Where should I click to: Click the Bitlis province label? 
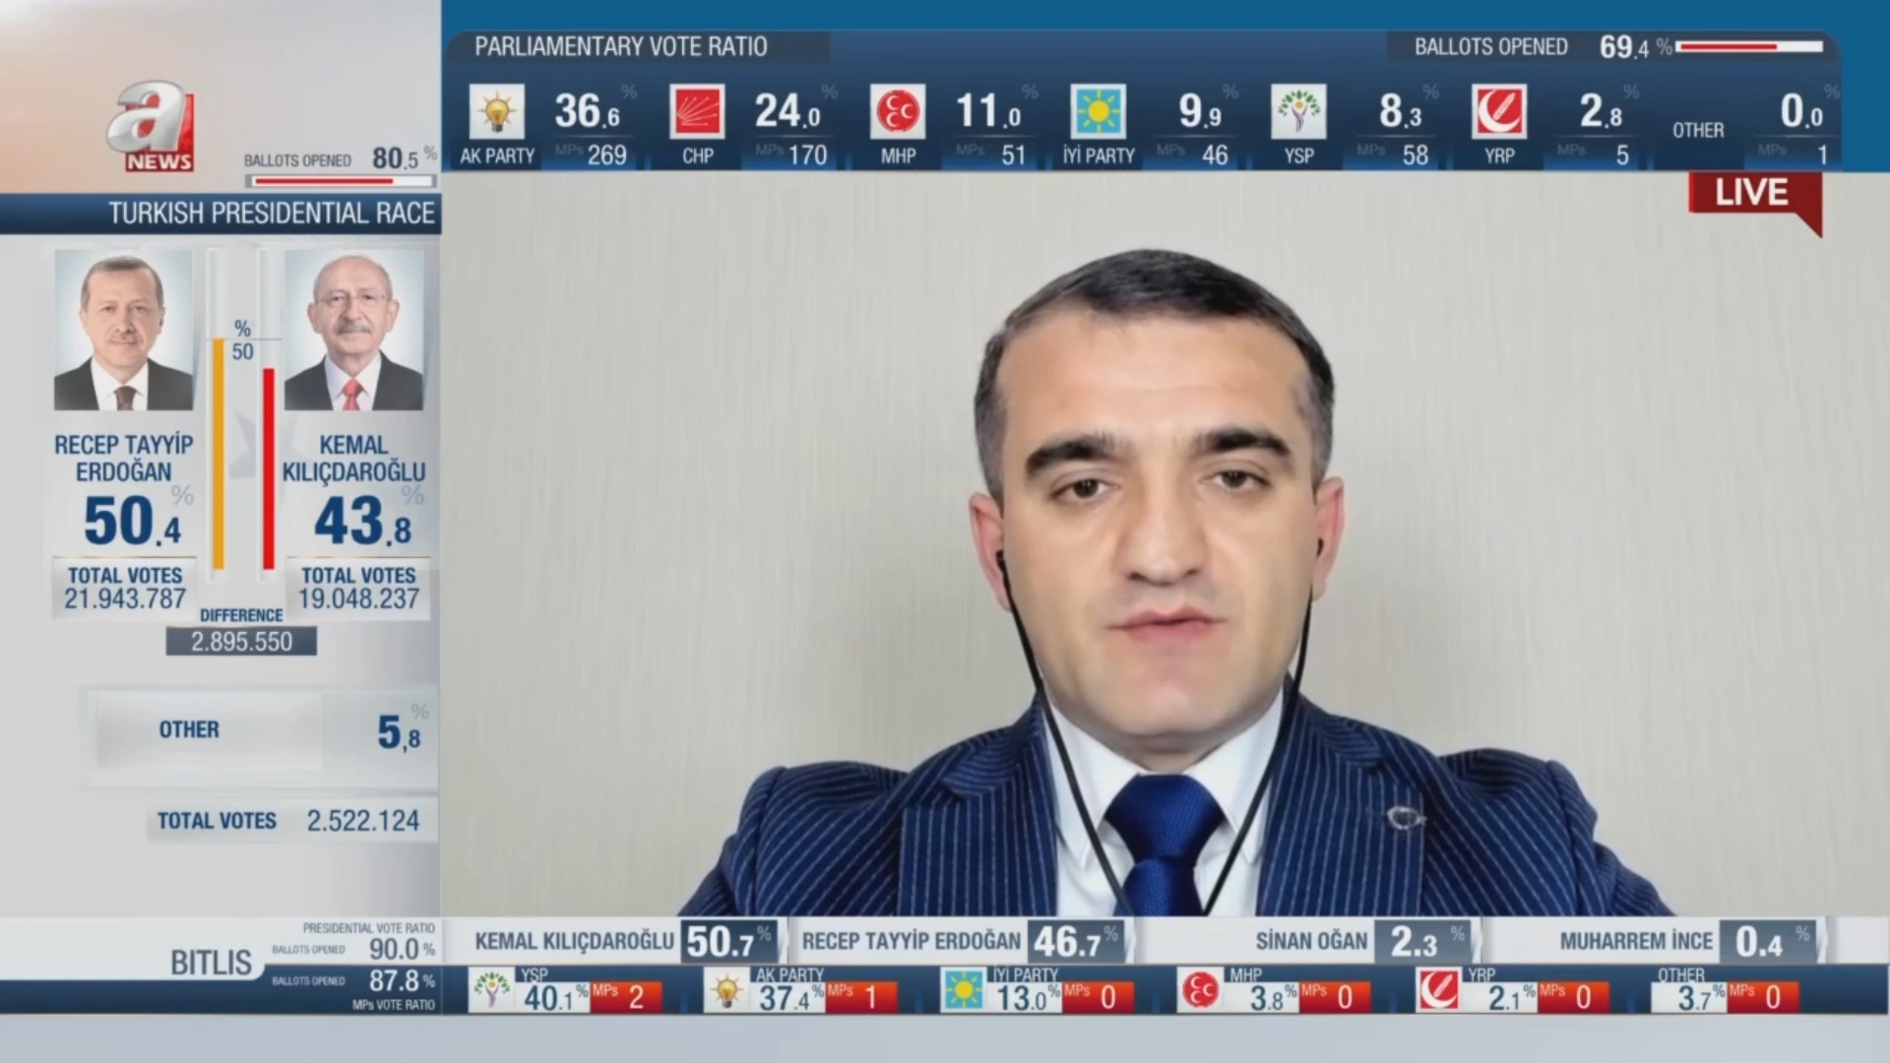(211, 962)
